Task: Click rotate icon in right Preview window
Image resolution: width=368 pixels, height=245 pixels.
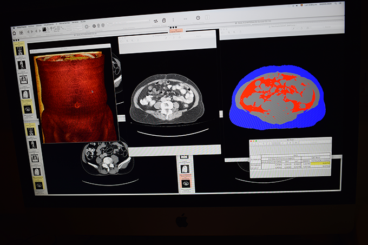Action: tap(301, 28)
